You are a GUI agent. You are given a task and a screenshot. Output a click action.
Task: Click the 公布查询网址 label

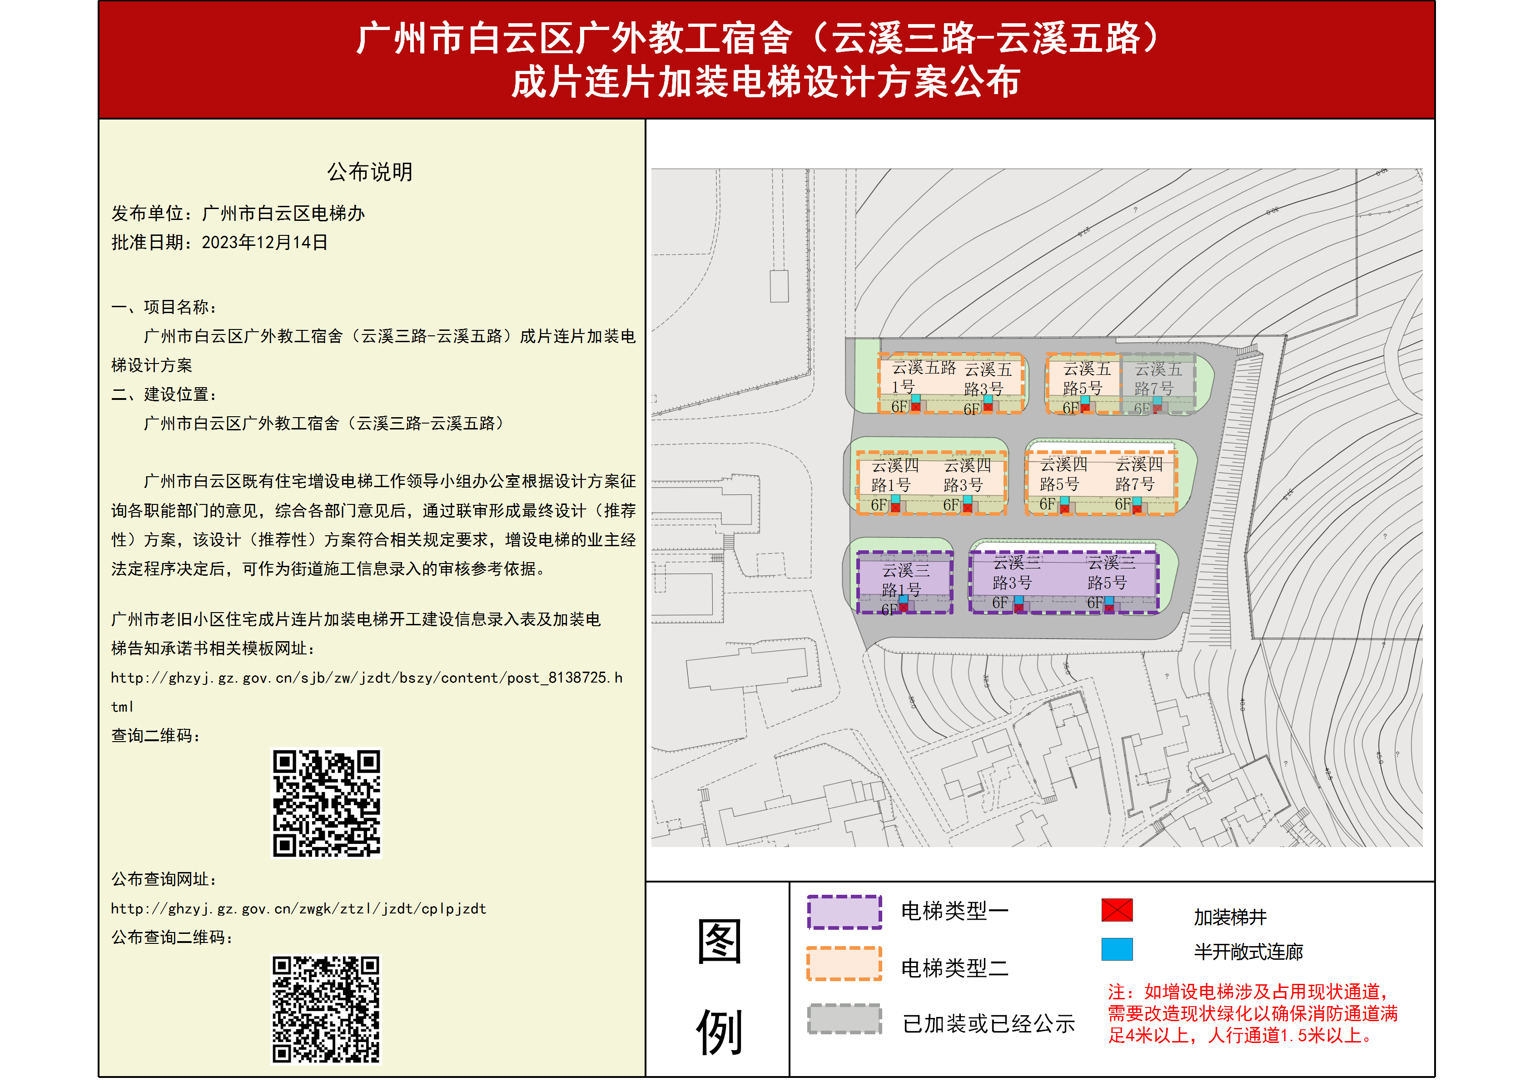(x=164, y=879)
